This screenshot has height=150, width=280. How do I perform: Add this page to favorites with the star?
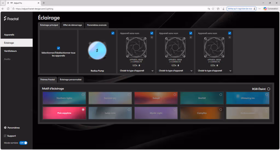point(213,8)
